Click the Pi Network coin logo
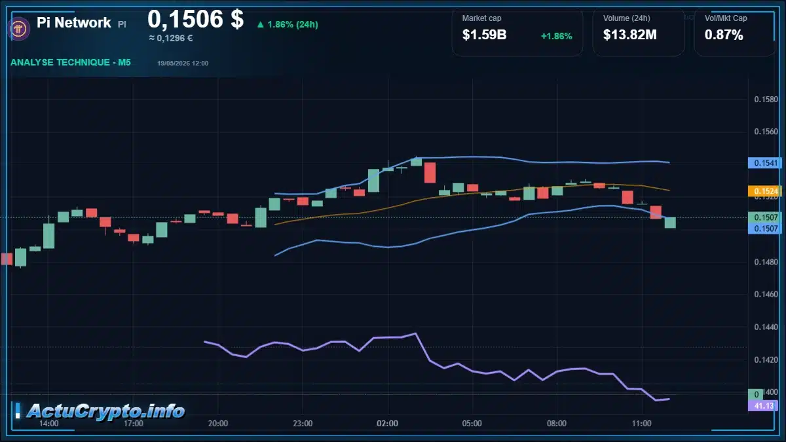 18,28
